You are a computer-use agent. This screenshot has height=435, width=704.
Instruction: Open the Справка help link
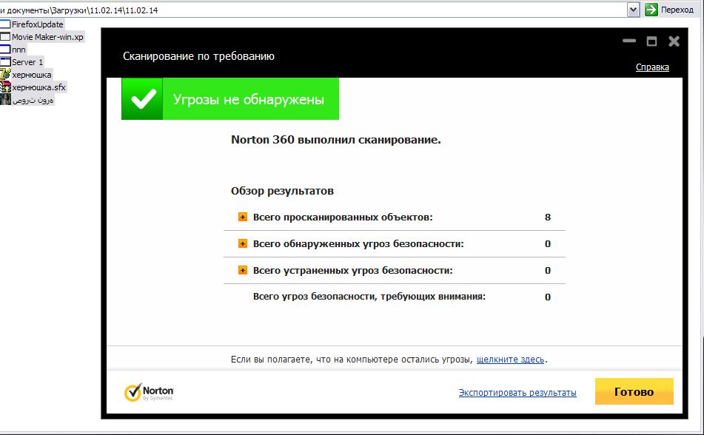(652, 67)
